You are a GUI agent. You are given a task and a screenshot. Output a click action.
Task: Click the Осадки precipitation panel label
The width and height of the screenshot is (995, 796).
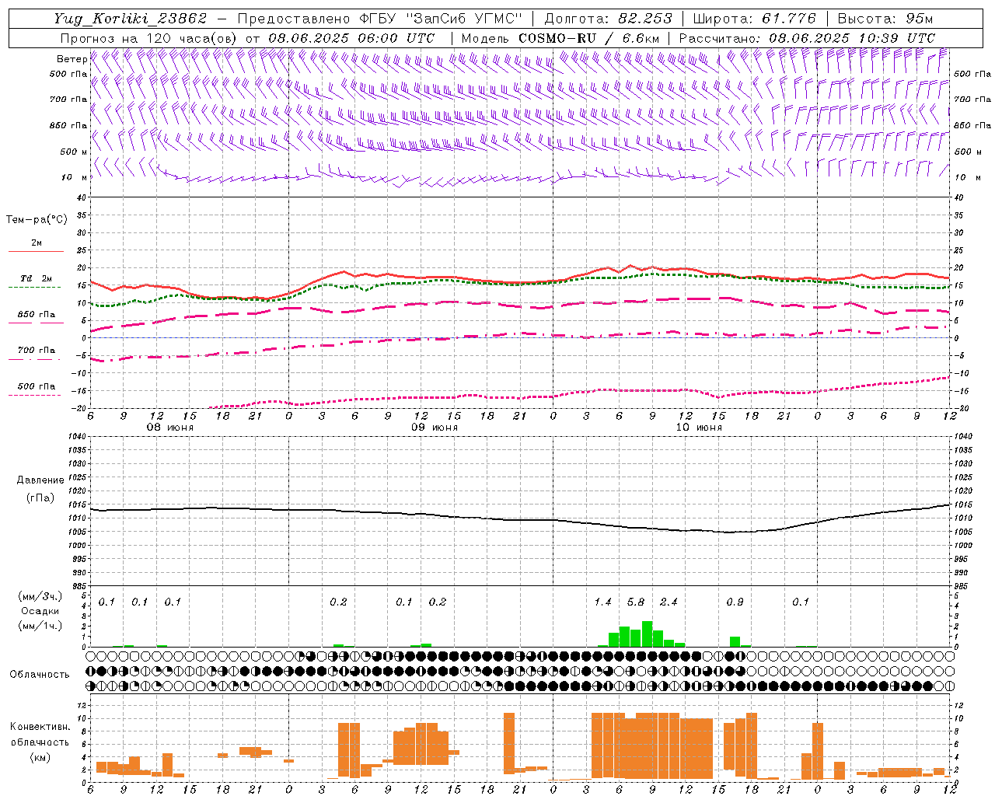point(40,611)
